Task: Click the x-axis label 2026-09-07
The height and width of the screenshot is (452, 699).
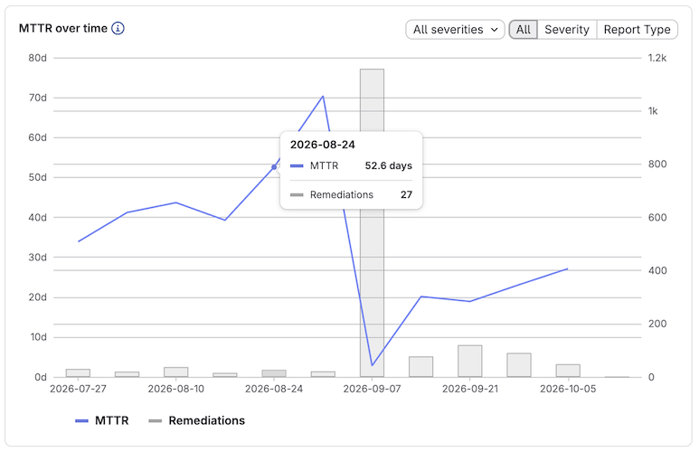Action: point(373,389)
